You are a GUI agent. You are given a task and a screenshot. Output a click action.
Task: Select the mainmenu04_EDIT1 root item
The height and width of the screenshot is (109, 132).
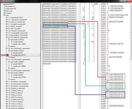(x=9, y=4)
